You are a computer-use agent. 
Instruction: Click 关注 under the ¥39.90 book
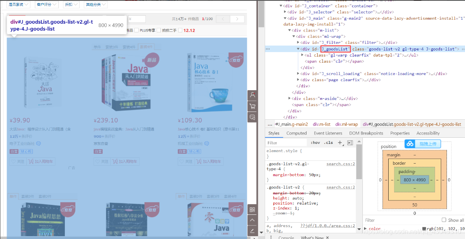pos(18,162)
